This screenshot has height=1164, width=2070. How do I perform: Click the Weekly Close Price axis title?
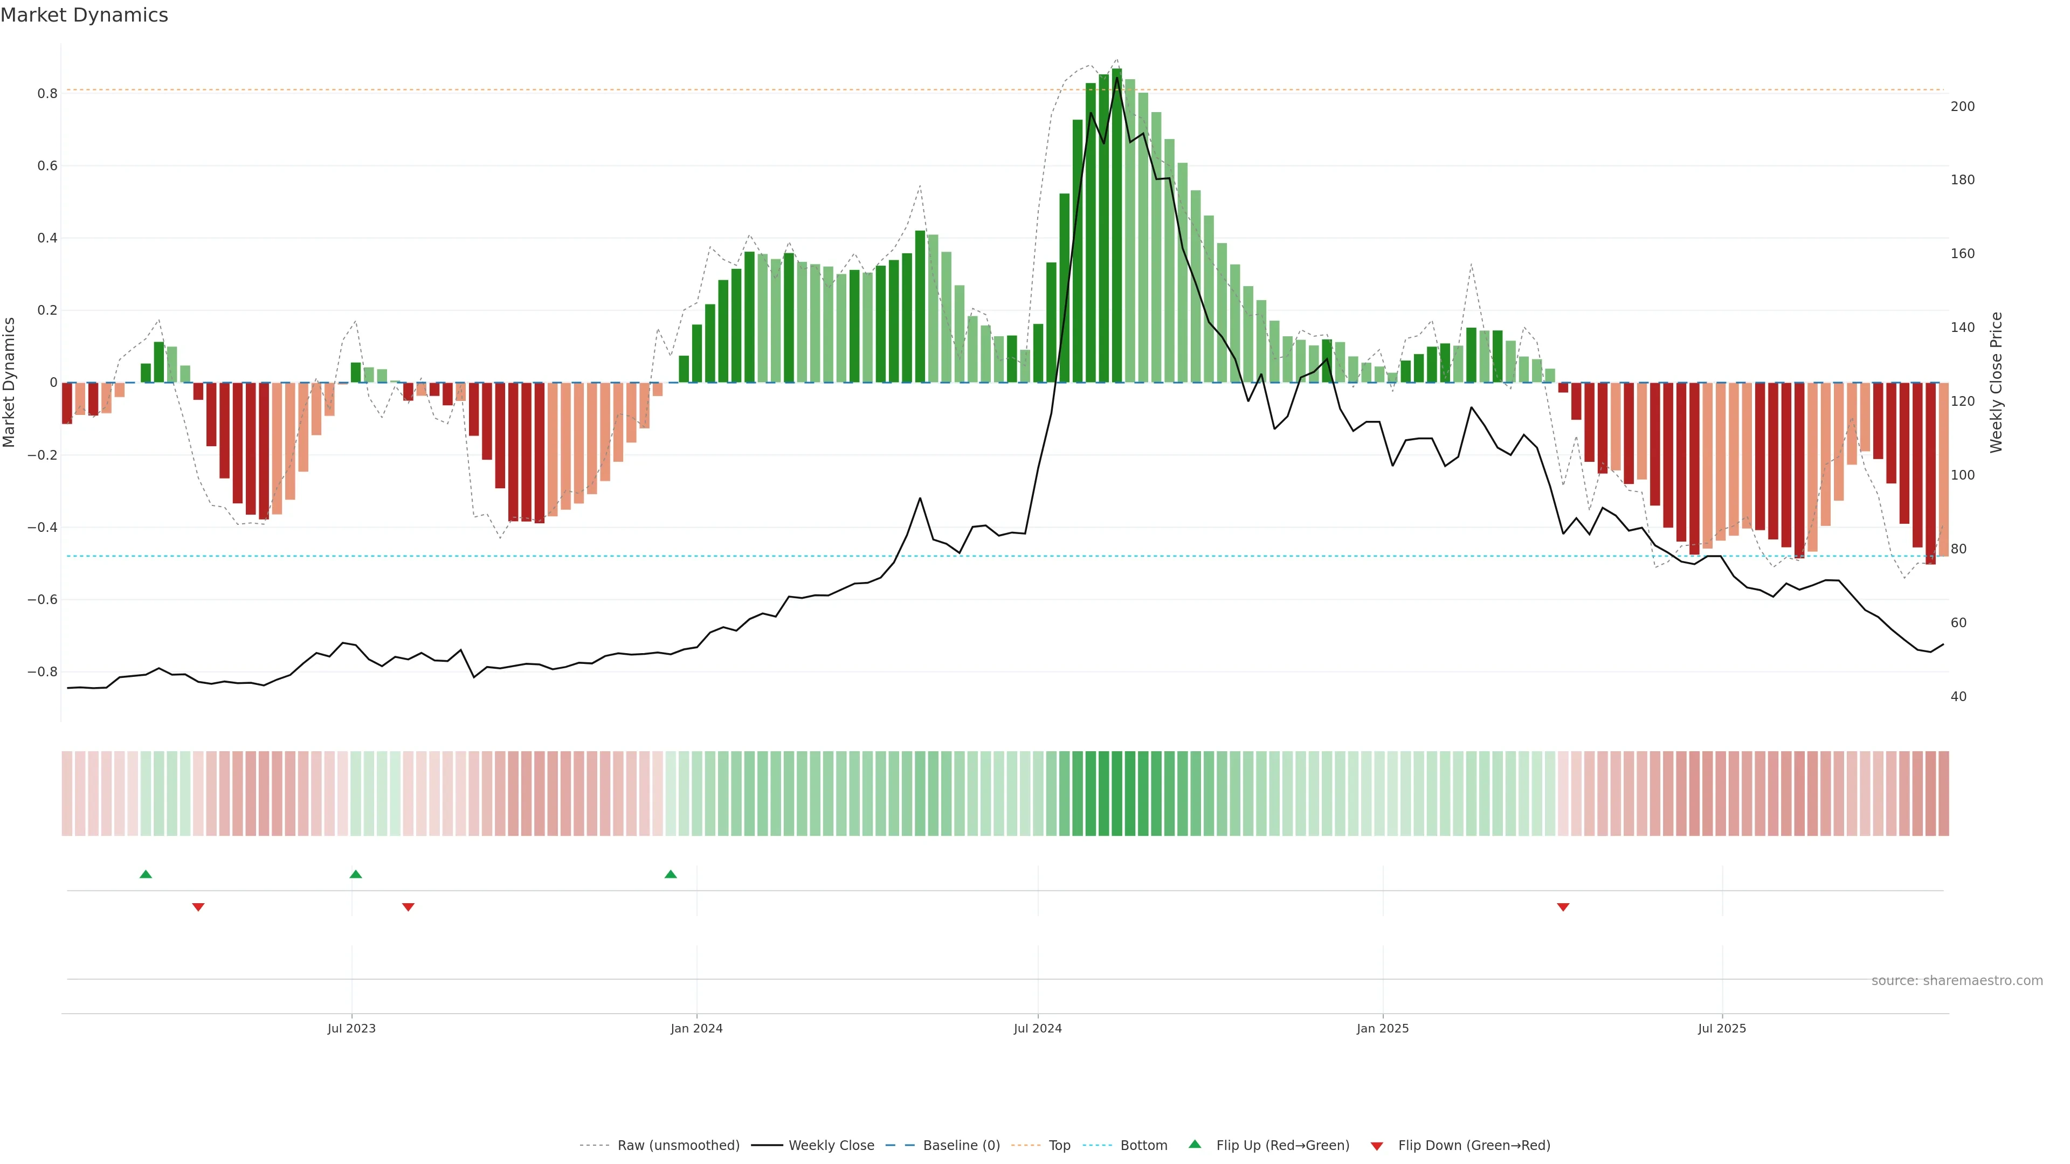(x=1996, y=383)
